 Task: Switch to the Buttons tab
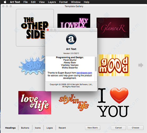[x=25, y=128]
